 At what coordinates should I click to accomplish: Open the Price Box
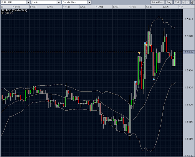tap(157, 2)
